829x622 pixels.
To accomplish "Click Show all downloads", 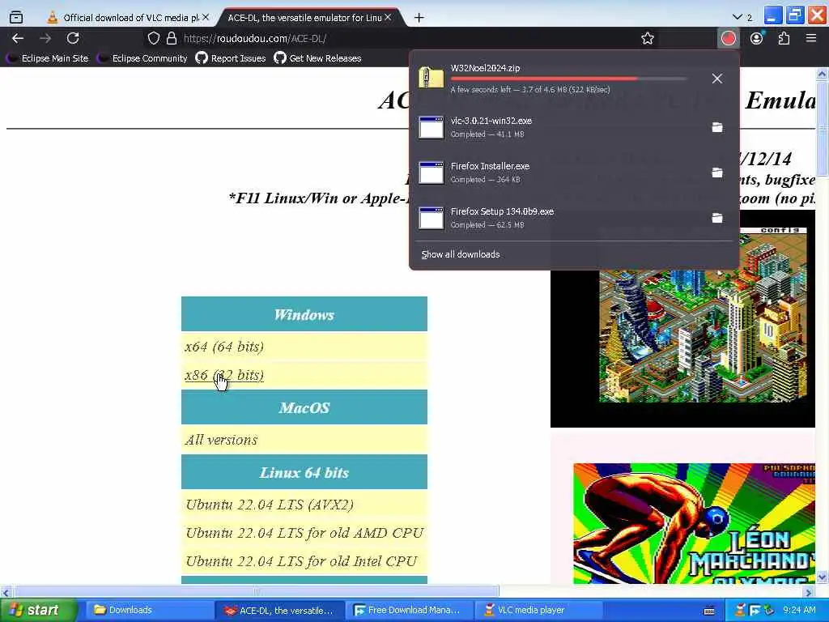I will click(461, 254).
